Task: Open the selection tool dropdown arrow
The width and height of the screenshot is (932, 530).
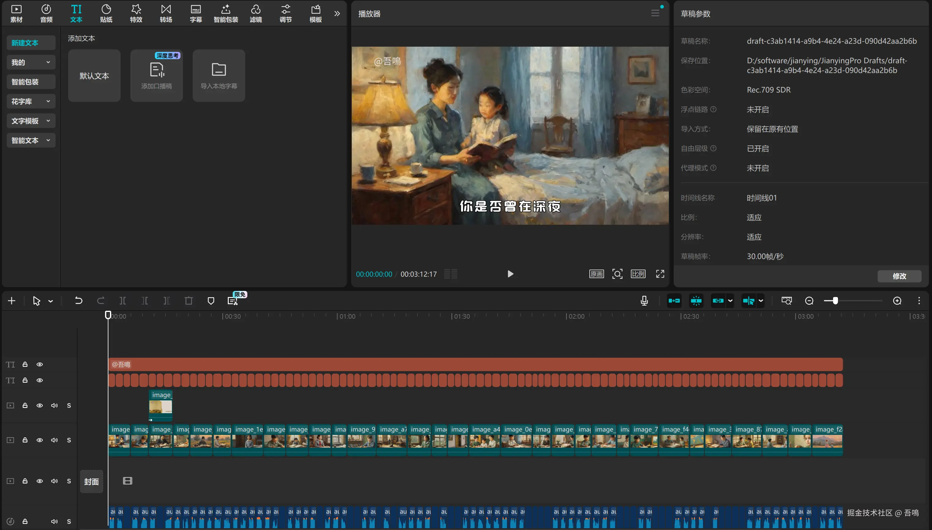Action: tap(51, 301)
